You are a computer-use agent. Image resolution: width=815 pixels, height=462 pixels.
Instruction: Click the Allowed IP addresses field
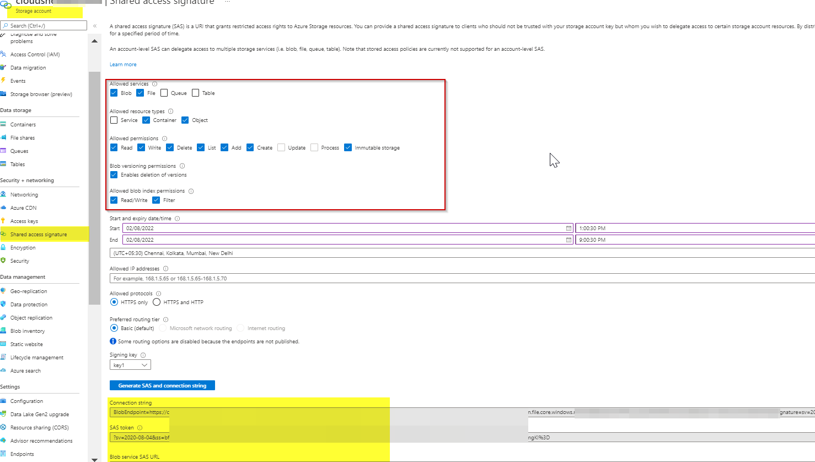click(x=462, y=278)
